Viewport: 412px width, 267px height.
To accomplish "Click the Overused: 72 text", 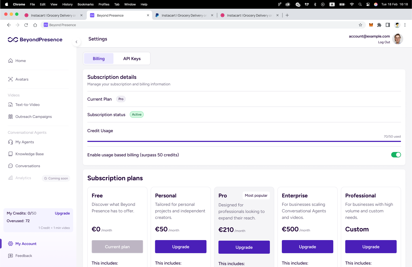I will (18, 221).
